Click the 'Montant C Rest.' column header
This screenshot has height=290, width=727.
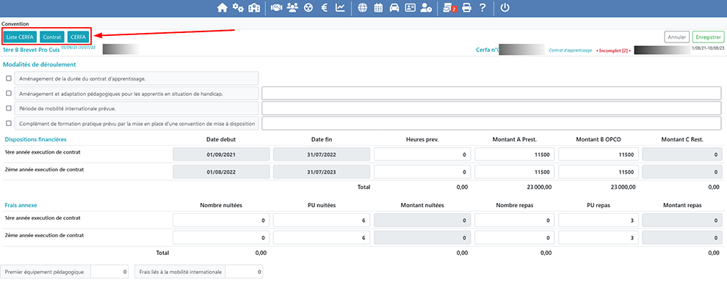tap(682, 139)
